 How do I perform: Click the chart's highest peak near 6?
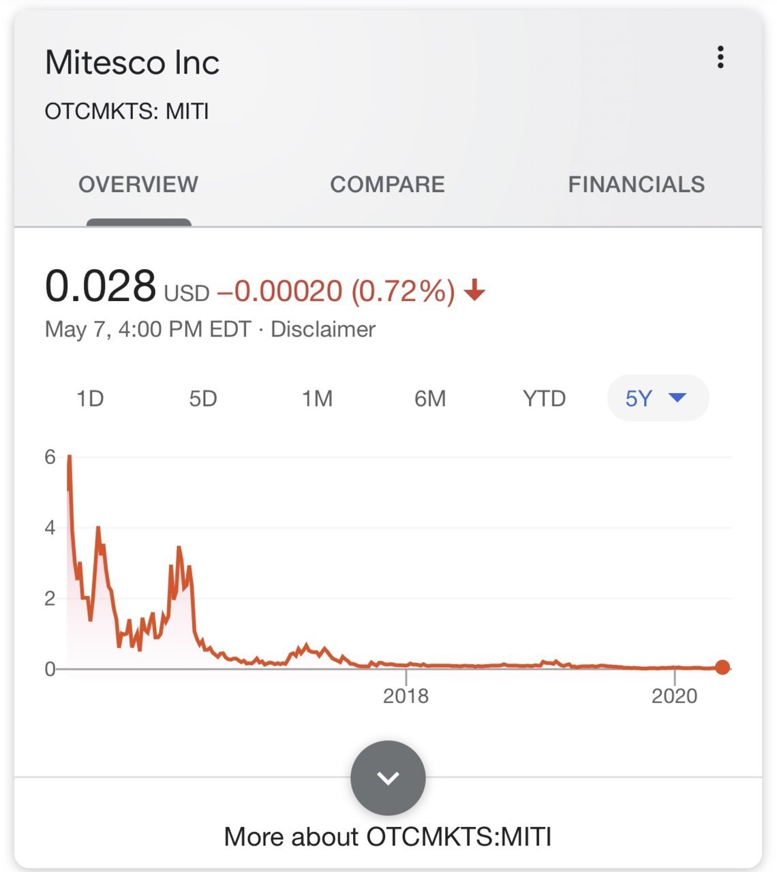coord(70,457)
